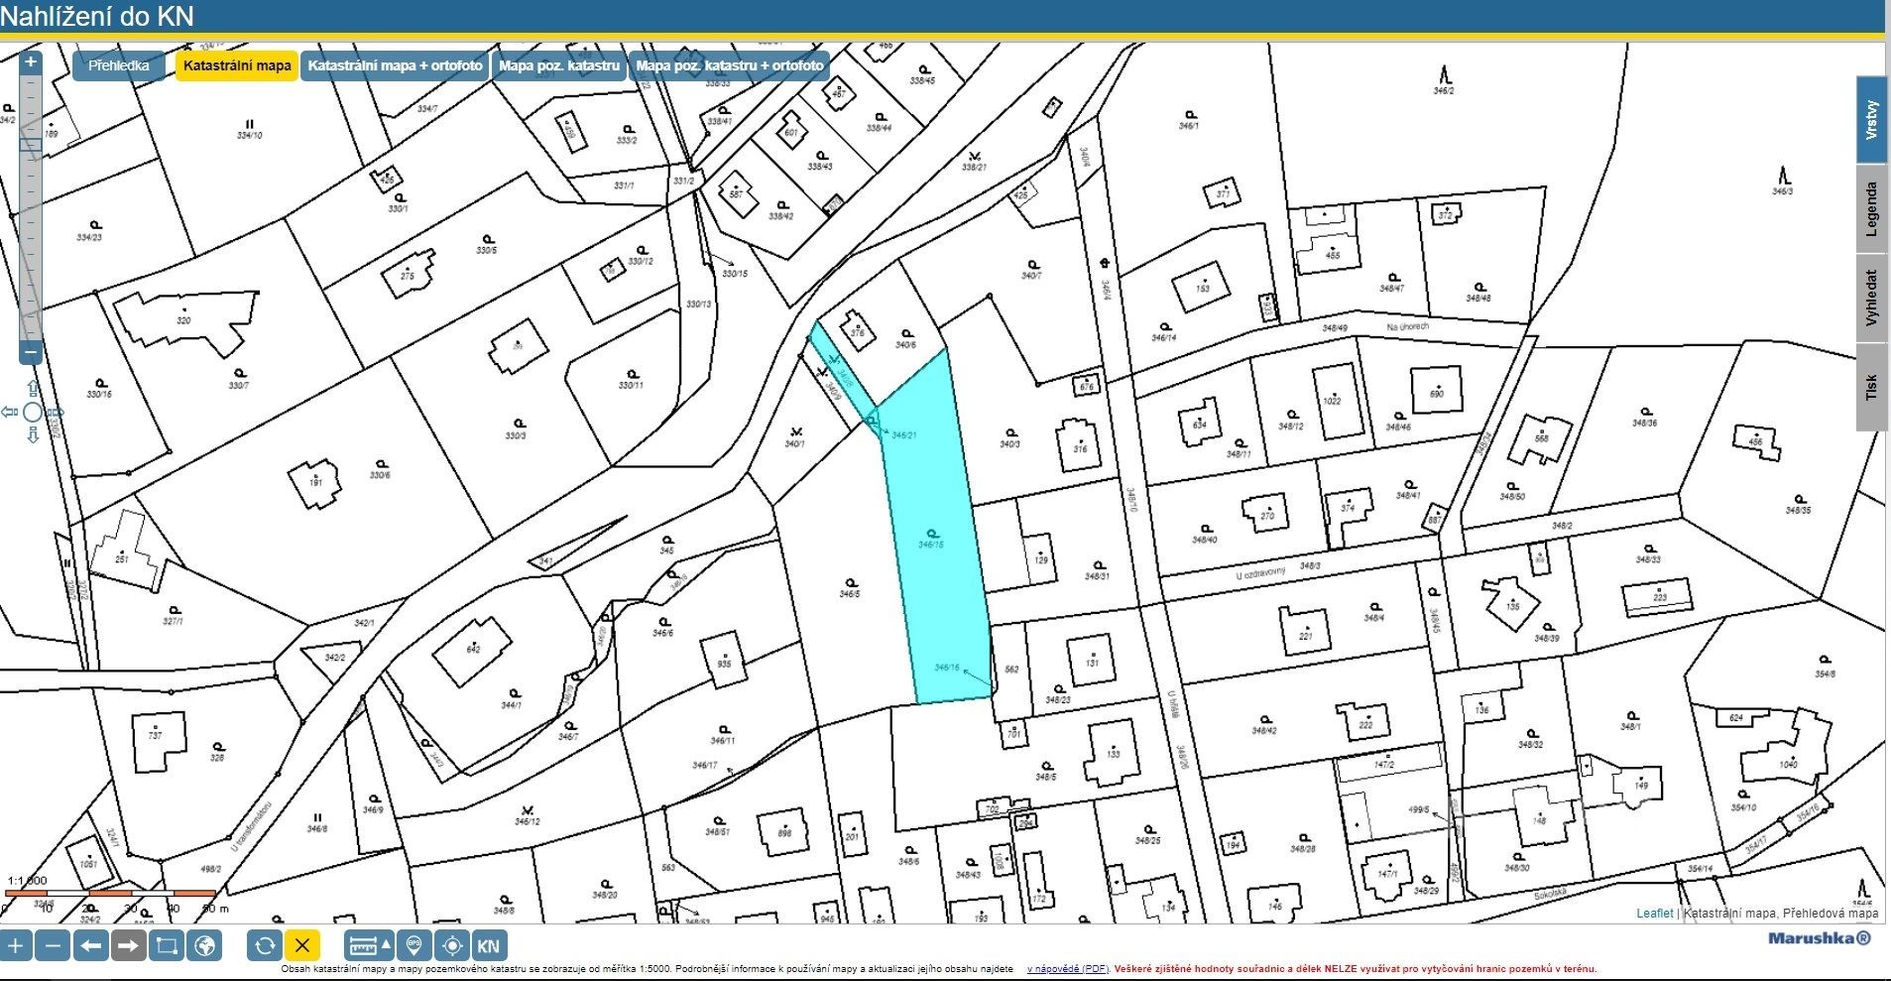Open the GPS location pin tool

tap(414, 945)
